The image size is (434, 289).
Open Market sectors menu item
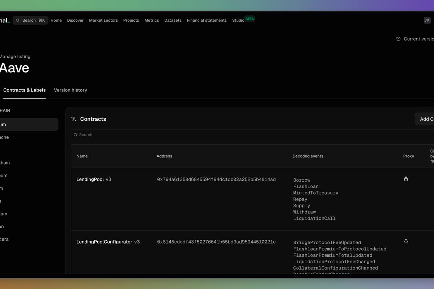coord(103,20)
